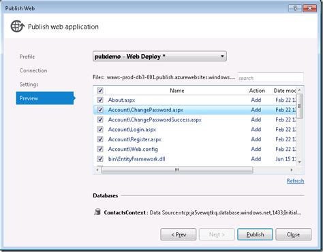Click Add action for bin\EntityFramework.dll
323x252 pixels.
(256, 158)
